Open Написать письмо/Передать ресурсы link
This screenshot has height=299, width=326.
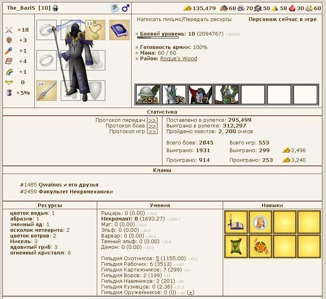click(x=184, y=19)
